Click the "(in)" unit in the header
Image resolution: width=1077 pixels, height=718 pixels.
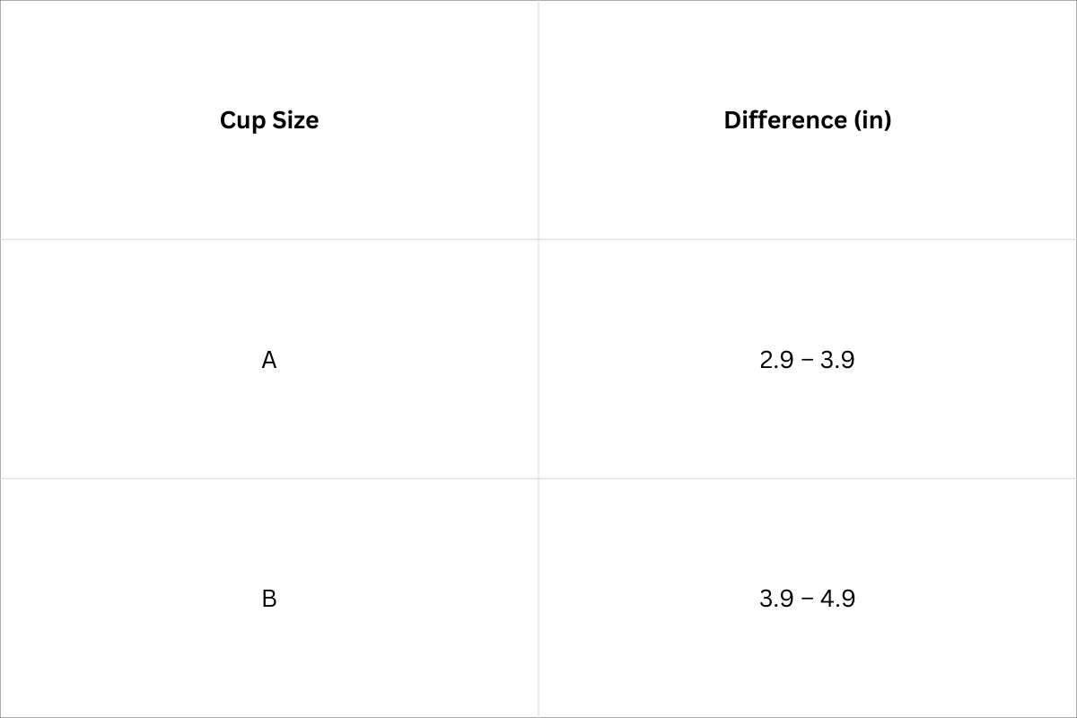(x=872, y=120)
